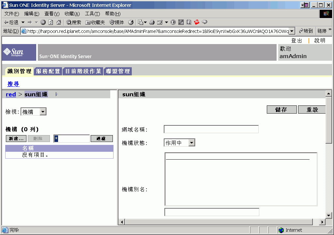Open the 编辑(E) menu

point(32,14)
